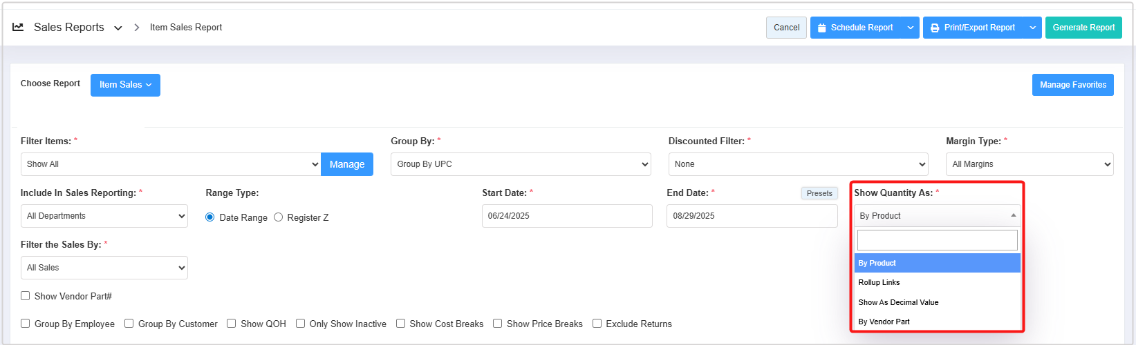Expand the Discounted Filter dropdown
The width and height of the screenshot is (1136, 345).
click(x=798, y=164)
